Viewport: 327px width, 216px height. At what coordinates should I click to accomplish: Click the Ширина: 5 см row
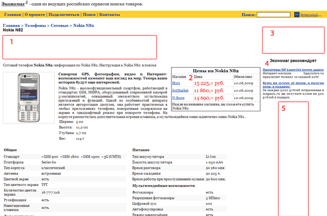click(x=71, y=122)
